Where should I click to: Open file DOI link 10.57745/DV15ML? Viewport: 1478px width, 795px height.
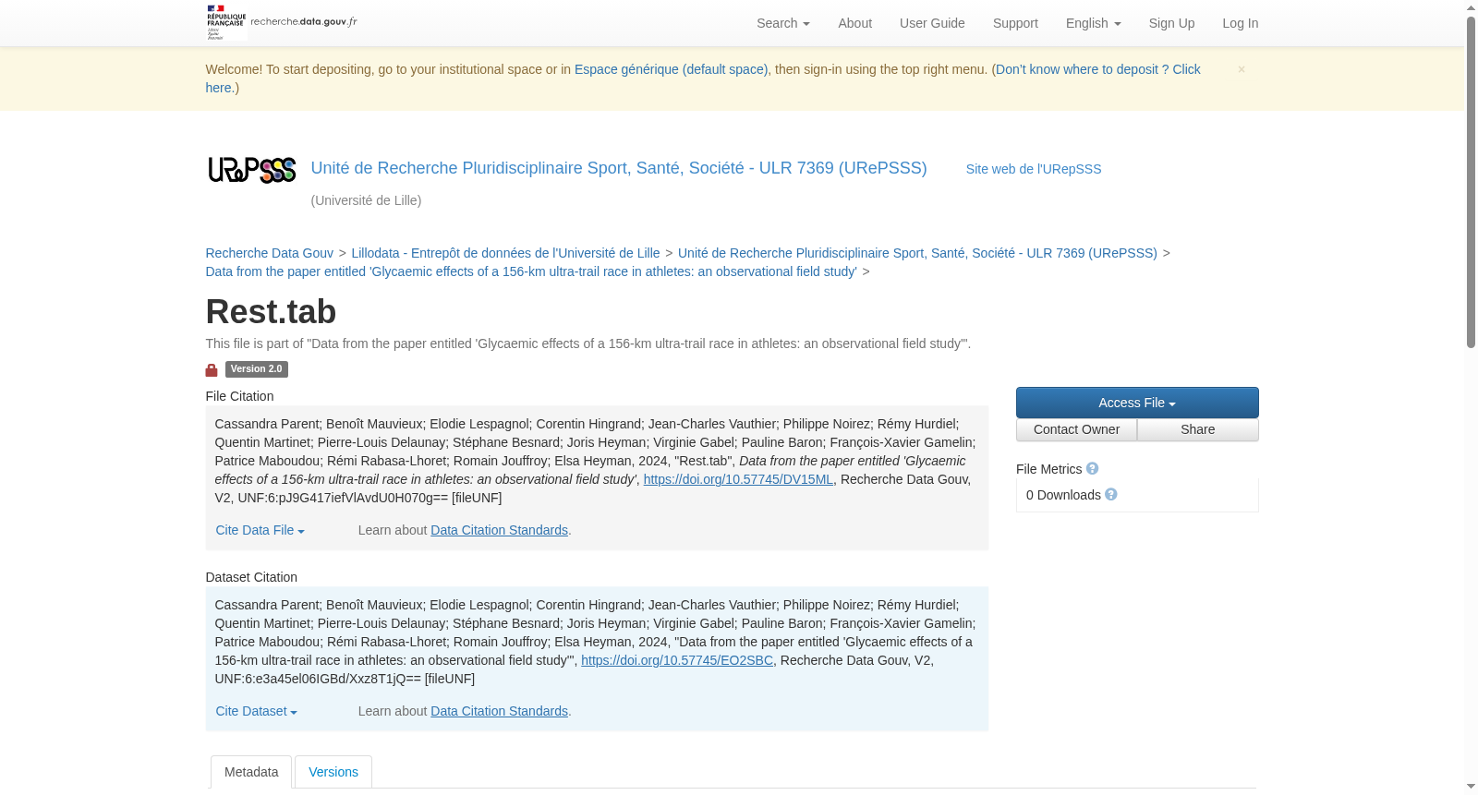pyautogui.click(x=738, y=479)
